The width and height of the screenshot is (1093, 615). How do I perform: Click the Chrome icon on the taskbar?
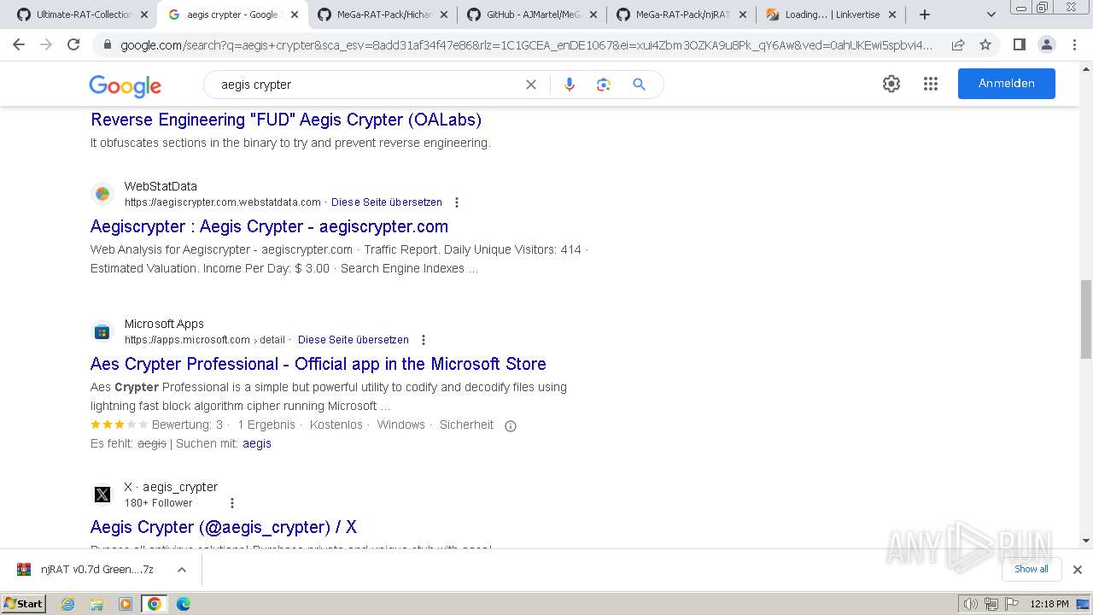[155, 604]
